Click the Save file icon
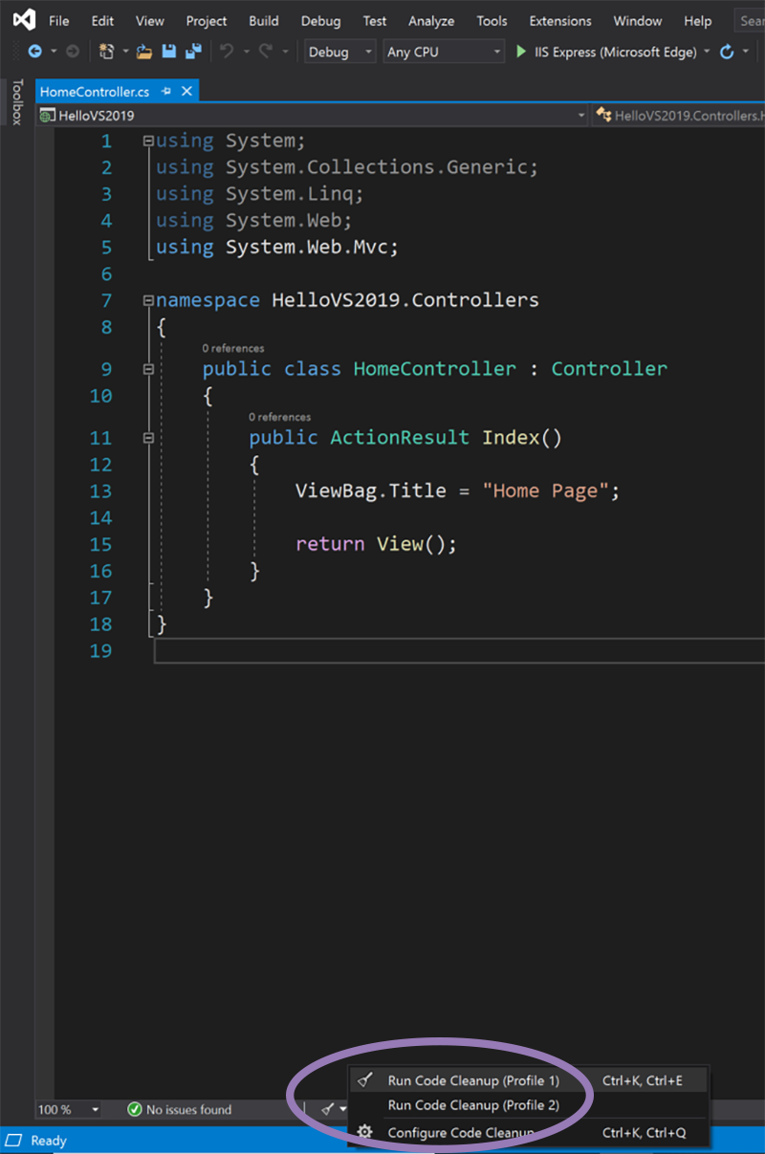The width and height of the screenshot is (765, 1154). point(168,53)
